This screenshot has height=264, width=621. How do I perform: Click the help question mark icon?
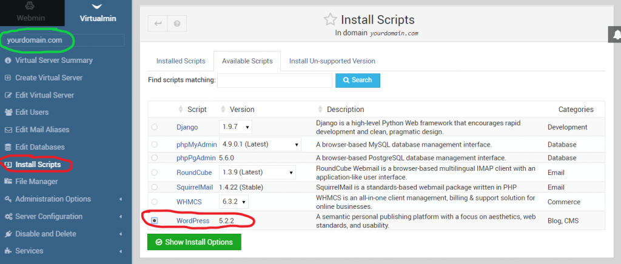(177, 24)
